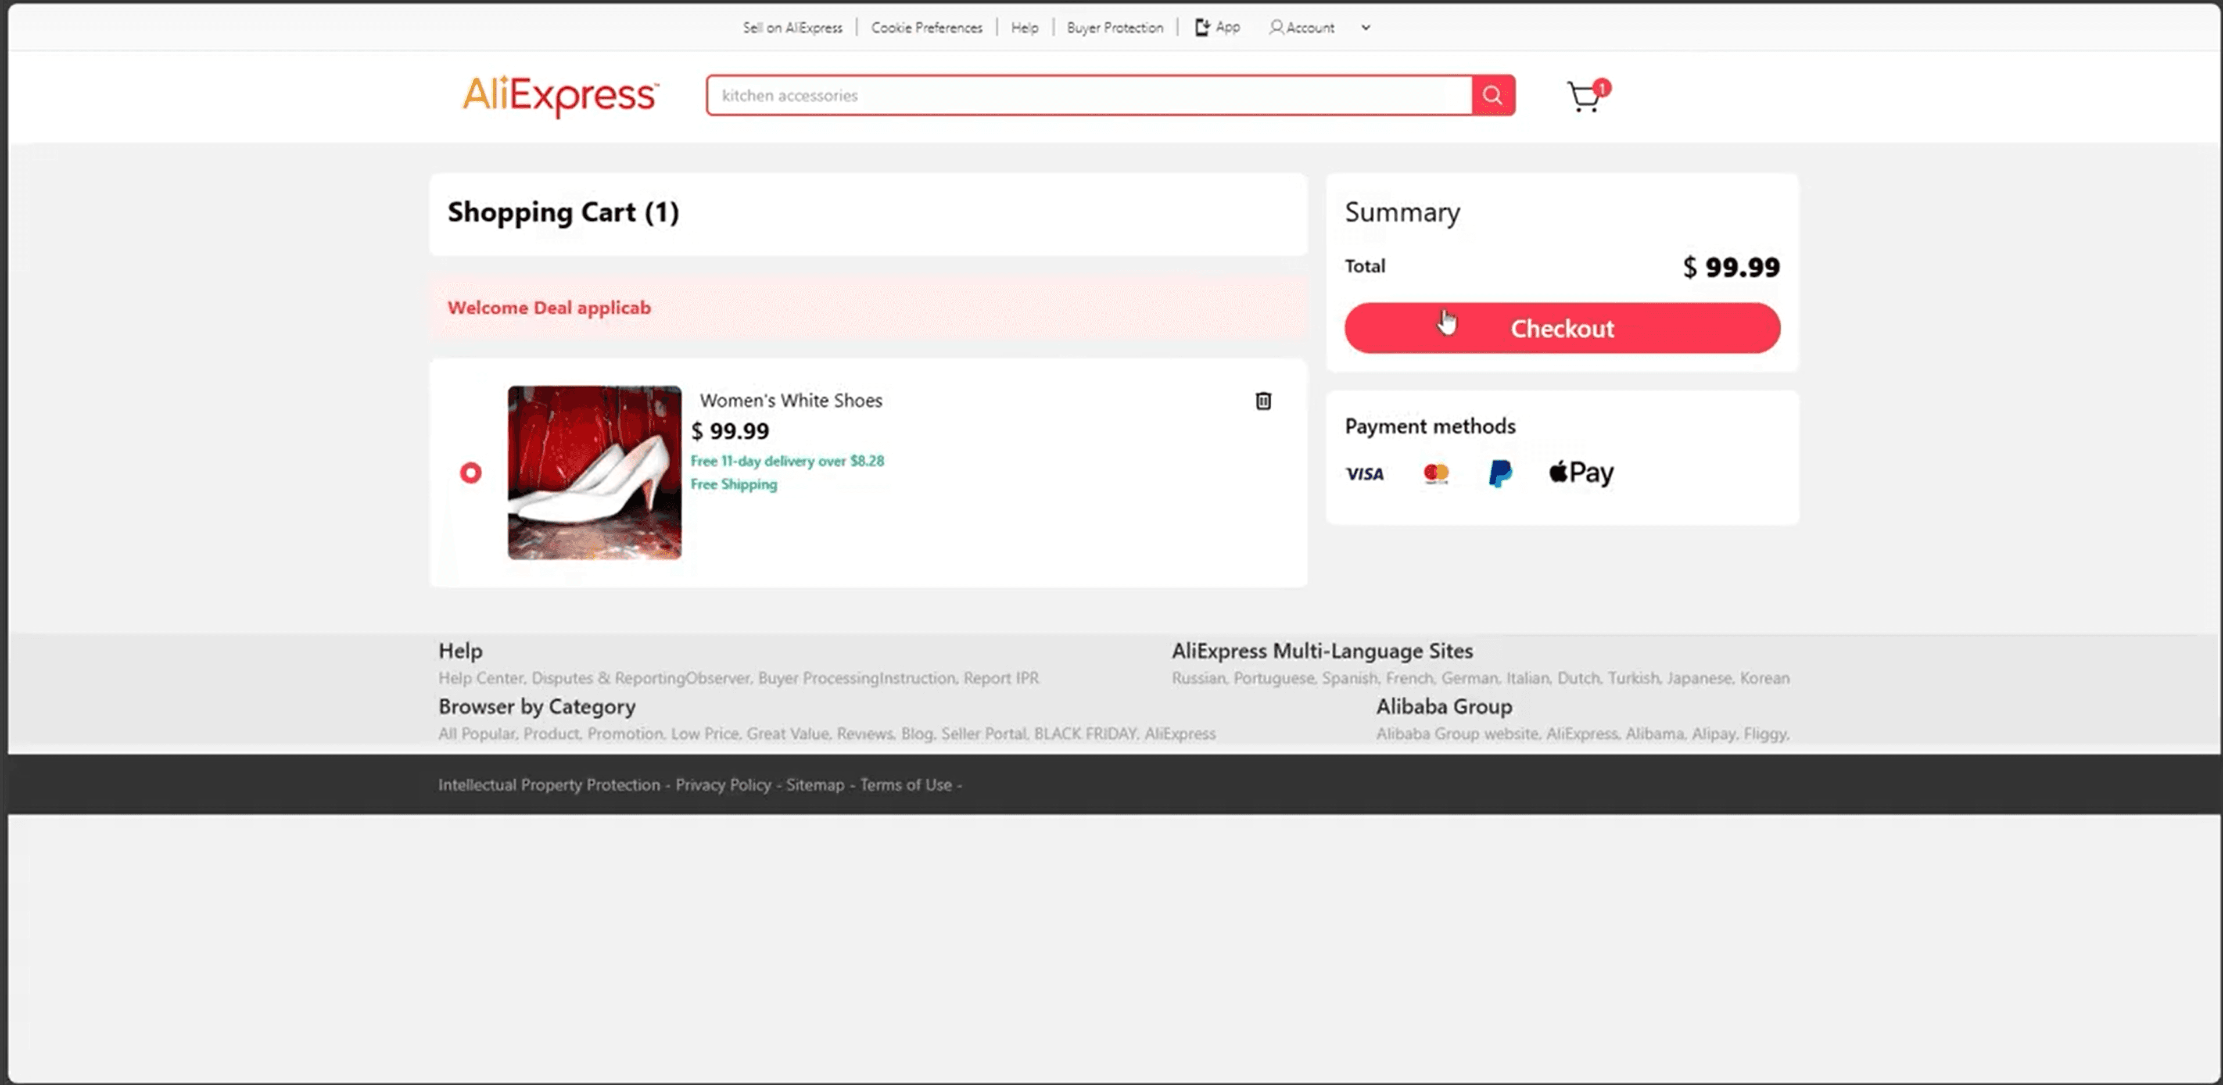This screenshot has height=1085, width=2223.
Task: Click BLACK FRIDAY in Browser by Category
Action: pos(1085,733)
